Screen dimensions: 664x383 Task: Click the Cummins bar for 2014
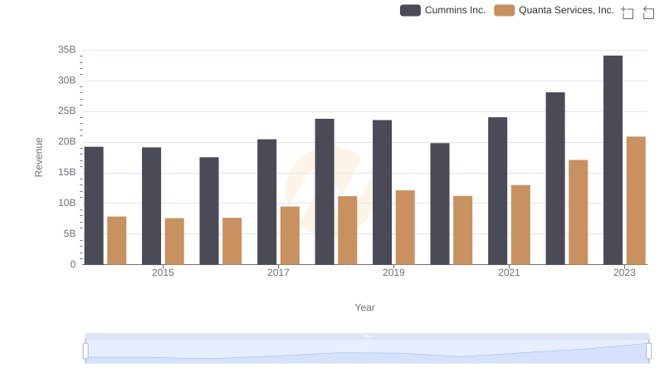click(94, 206)
